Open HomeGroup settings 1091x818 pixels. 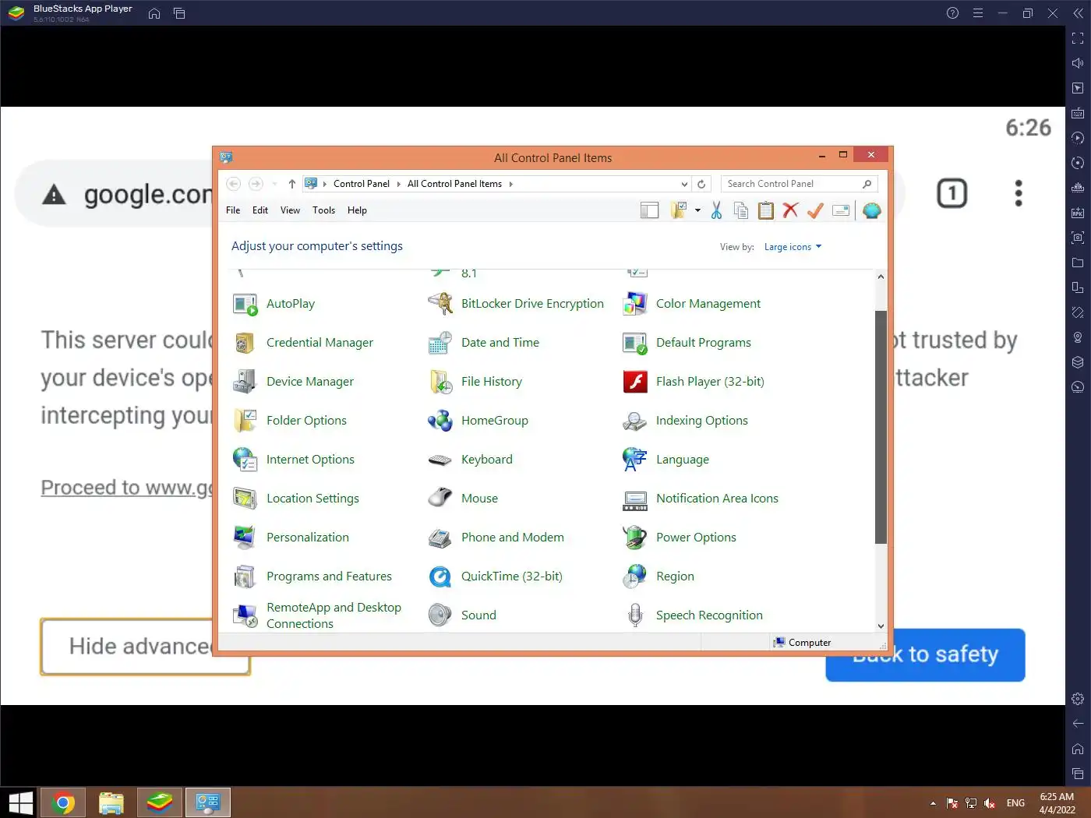[478, 421]
